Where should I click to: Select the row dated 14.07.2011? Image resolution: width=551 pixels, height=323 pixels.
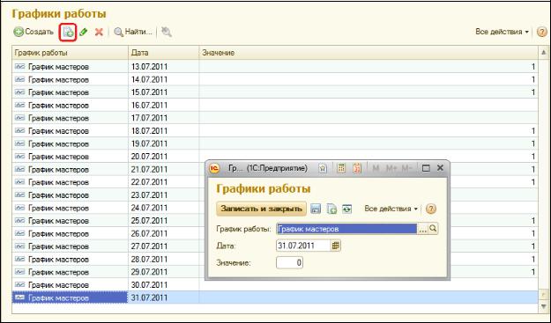tap(275, 79)
